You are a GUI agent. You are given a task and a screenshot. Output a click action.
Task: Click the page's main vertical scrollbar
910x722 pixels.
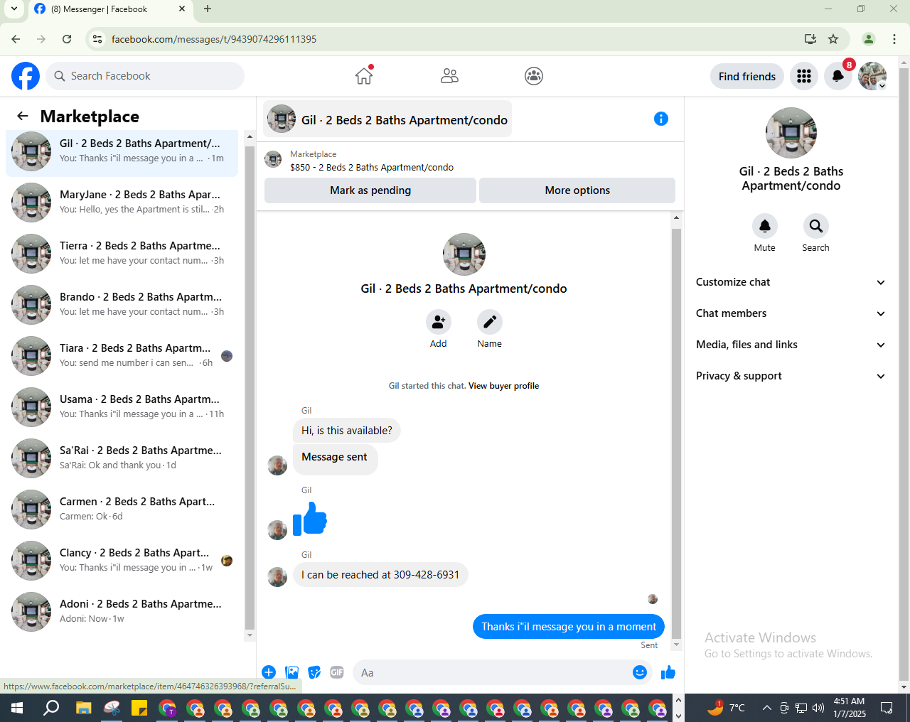tap(904, 375)
